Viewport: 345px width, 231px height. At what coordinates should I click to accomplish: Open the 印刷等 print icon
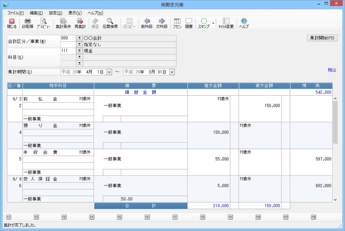(x=27, y=23)
